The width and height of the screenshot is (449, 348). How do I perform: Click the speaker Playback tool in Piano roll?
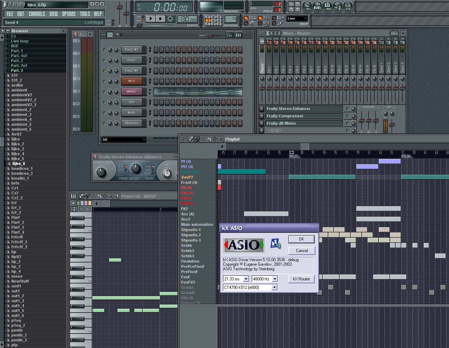coord(117,196)
